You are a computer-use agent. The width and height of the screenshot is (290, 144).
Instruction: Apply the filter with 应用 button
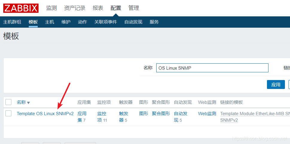point(276,84)
